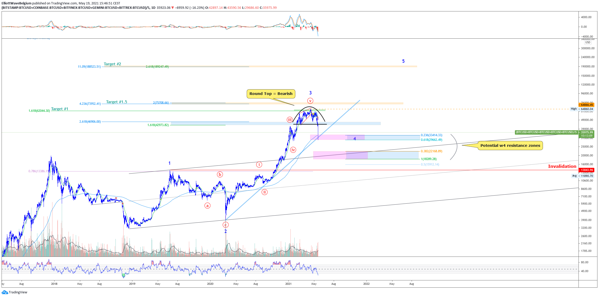This screenshot has width=599, height=297.
Task: Click the 1.618(62044.30) Fibonacci label
Action: 39,111
